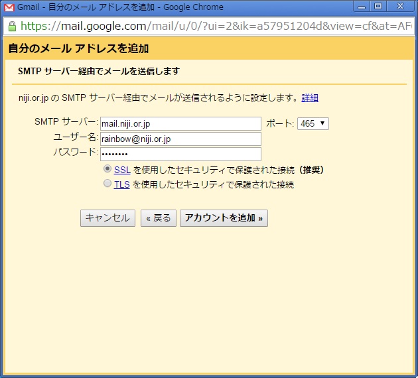Close the Chrome popup window
The width and height of the screenshot is (418, 378).
[400, 7]
